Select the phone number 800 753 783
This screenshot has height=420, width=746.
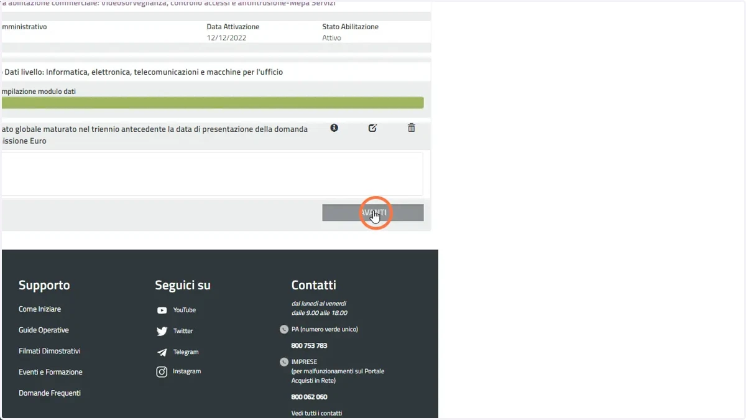(x=309, y=345)
